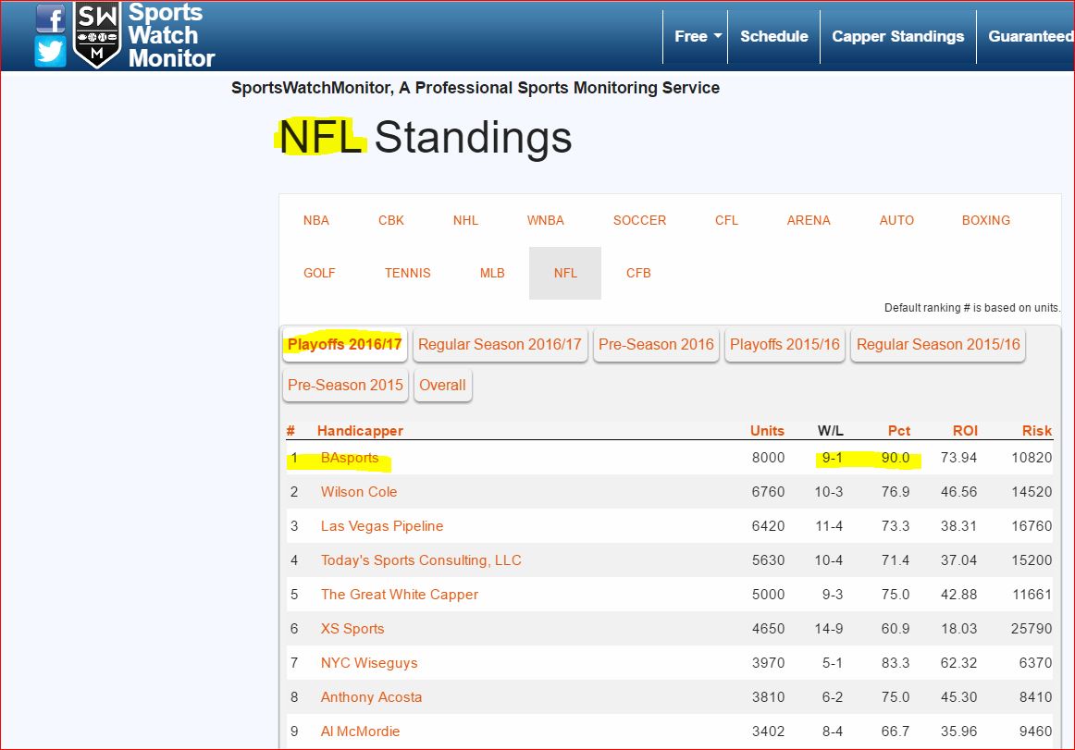Screen dimensions: 1075x750
Task: Click the Sports Watch Monitor site title
Action: click(171, 36)
